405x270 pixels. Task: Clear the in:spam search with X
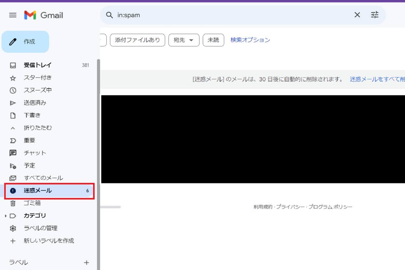(x=357, y=15)
